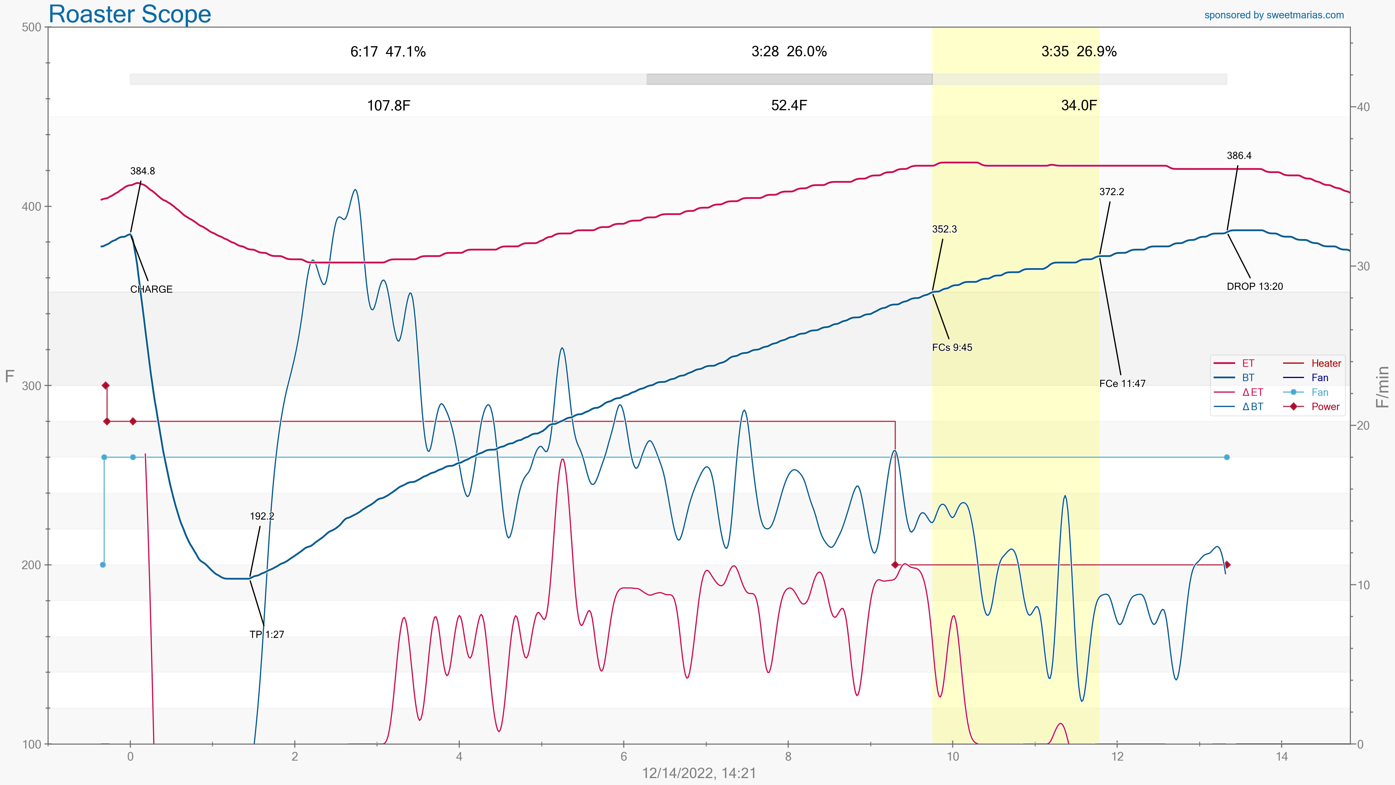Click the 12/14/2022, 14:21 date label
This screenshot has height=785, width=1395.
coord(699,773)
